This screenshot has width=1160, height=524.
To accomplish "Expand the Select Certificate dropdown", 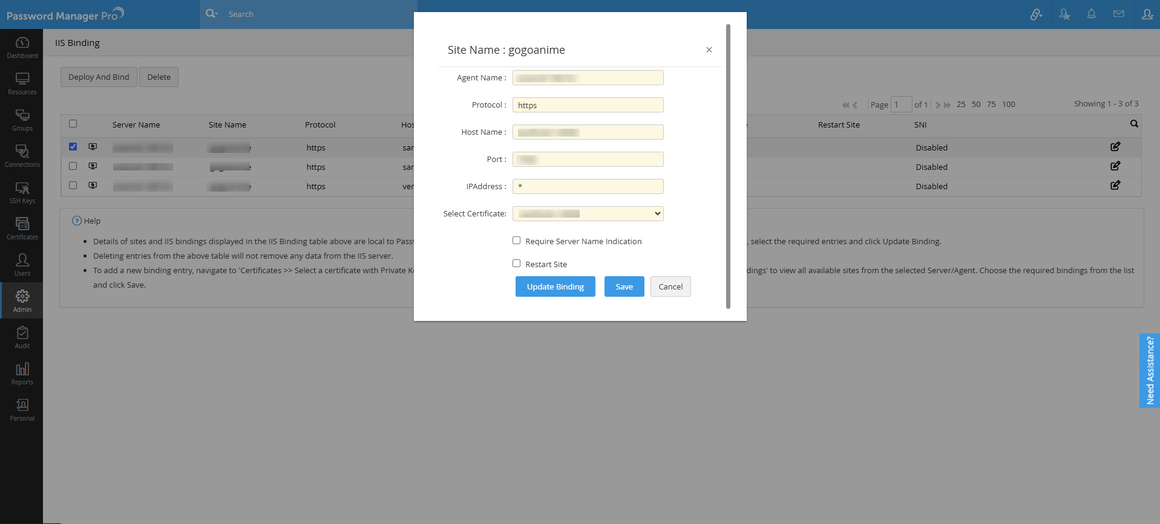I will click(x=588, y=213).
